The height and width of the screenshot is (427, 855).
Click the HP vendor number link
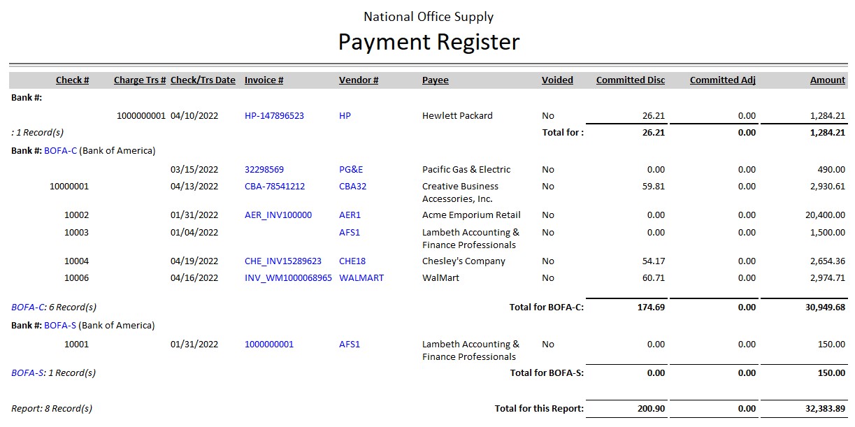(345, 116)
